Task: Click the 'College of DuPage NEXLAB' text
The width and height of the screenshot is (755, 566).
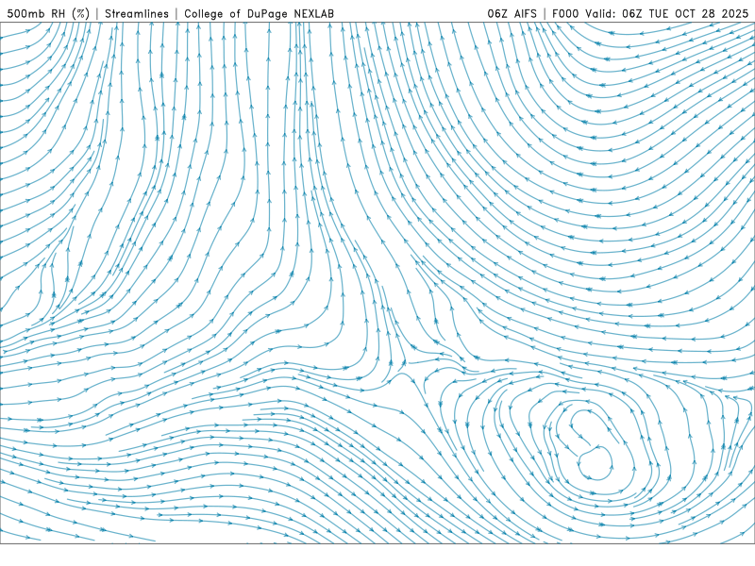Action: coord(259,14)
